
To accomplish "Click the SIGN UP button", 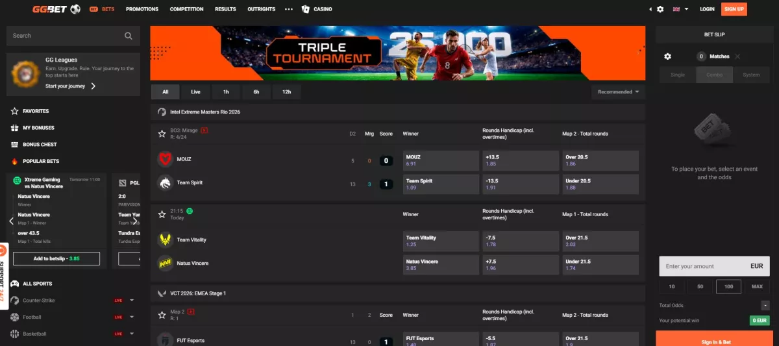I will [734, 9].
